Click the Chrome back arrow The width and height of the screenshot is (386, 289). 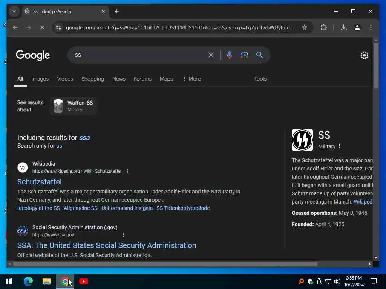coord(15,27)
